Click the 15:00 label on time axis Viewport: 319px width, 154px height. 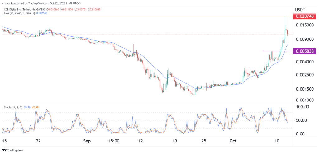click(113, 141)
